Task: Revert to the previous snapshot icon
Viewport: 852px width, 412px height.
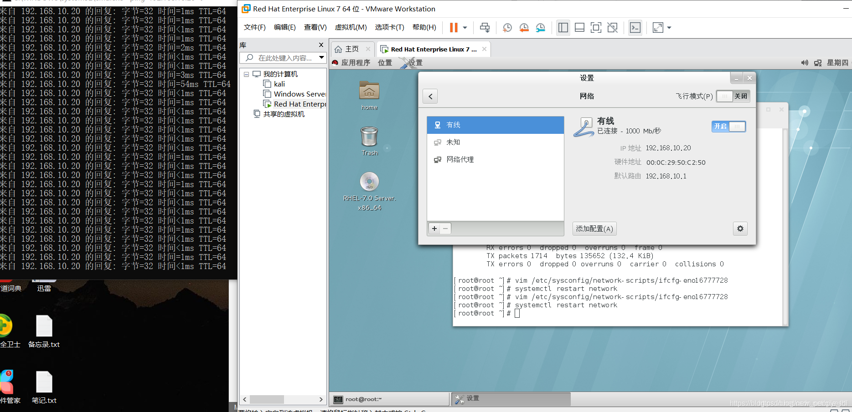Action: (x=524, y=28)
